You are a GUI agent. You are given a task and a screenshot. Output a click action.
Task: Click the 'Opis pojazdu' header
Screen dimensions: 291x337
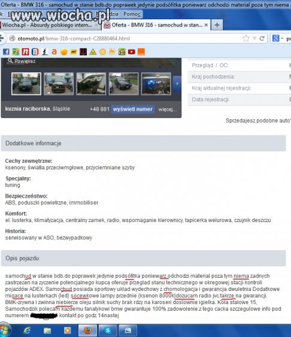pos(143,258)
